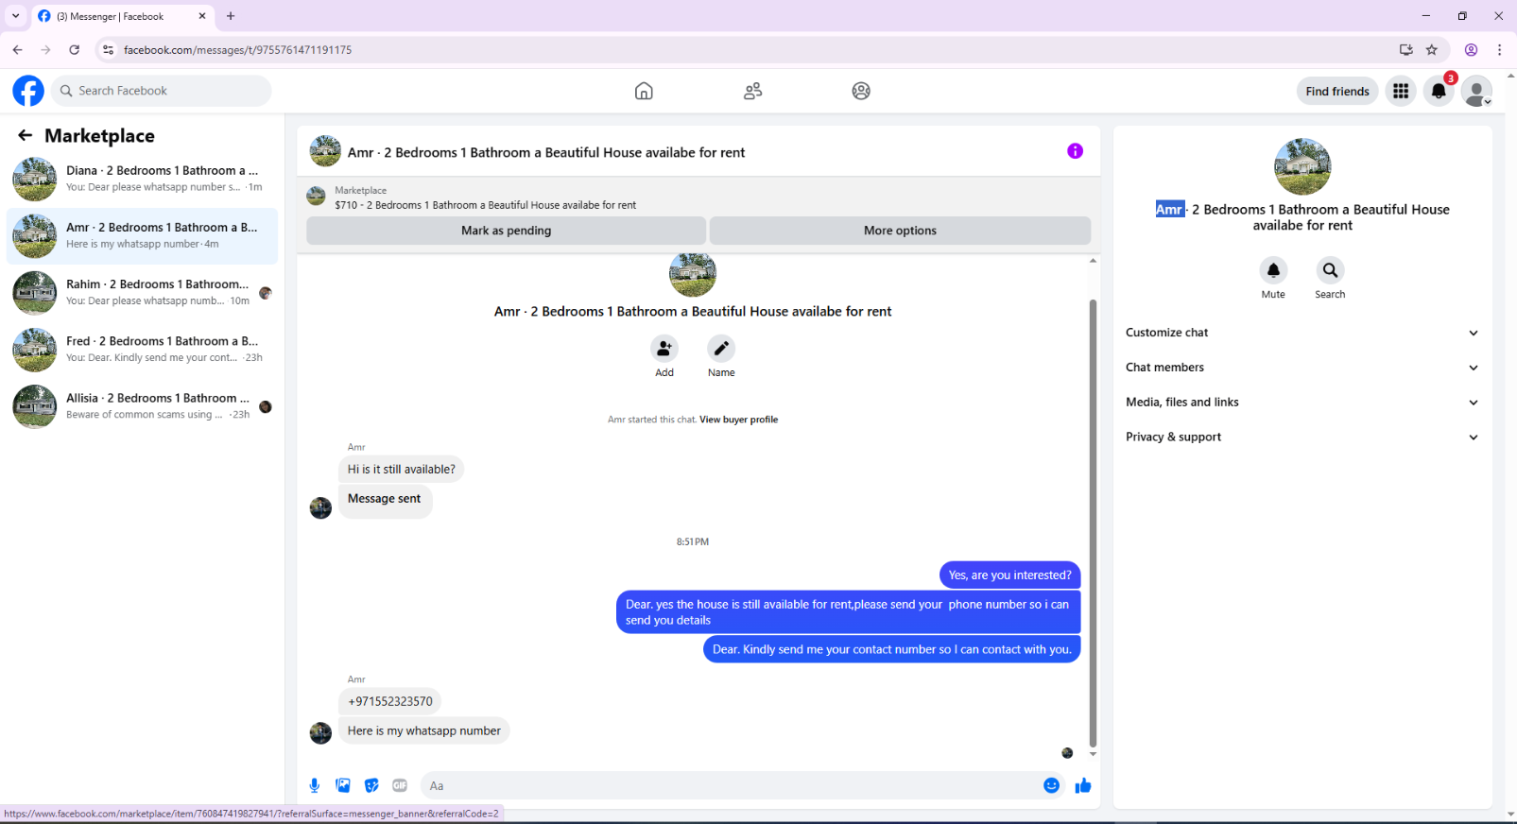Click the browser address bar URL

tap(237, 50)
